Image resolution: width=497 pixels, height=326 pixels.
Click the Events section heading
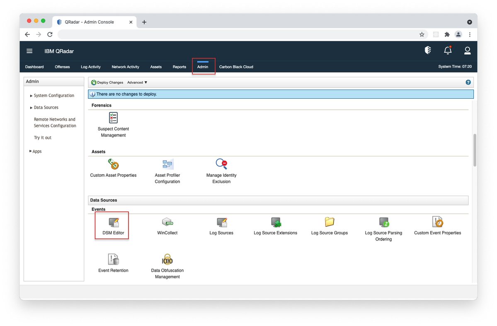click(x=98, y=209)
